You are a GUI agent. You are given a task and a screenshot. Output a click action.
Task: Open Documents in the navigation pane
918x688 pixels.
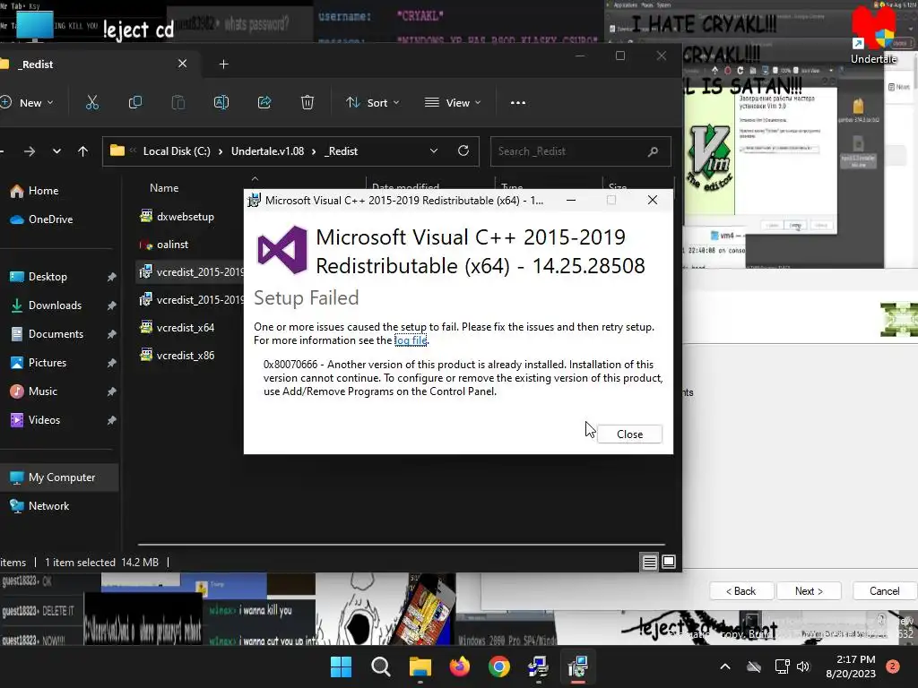[56, 334]
